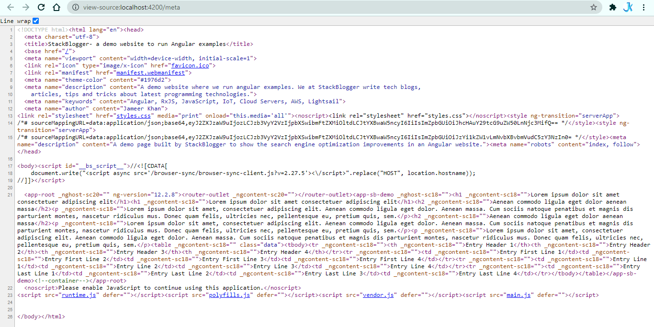Open the manifest.webmanifest link
Screen dimensions: 654x327
coord(150,73)
